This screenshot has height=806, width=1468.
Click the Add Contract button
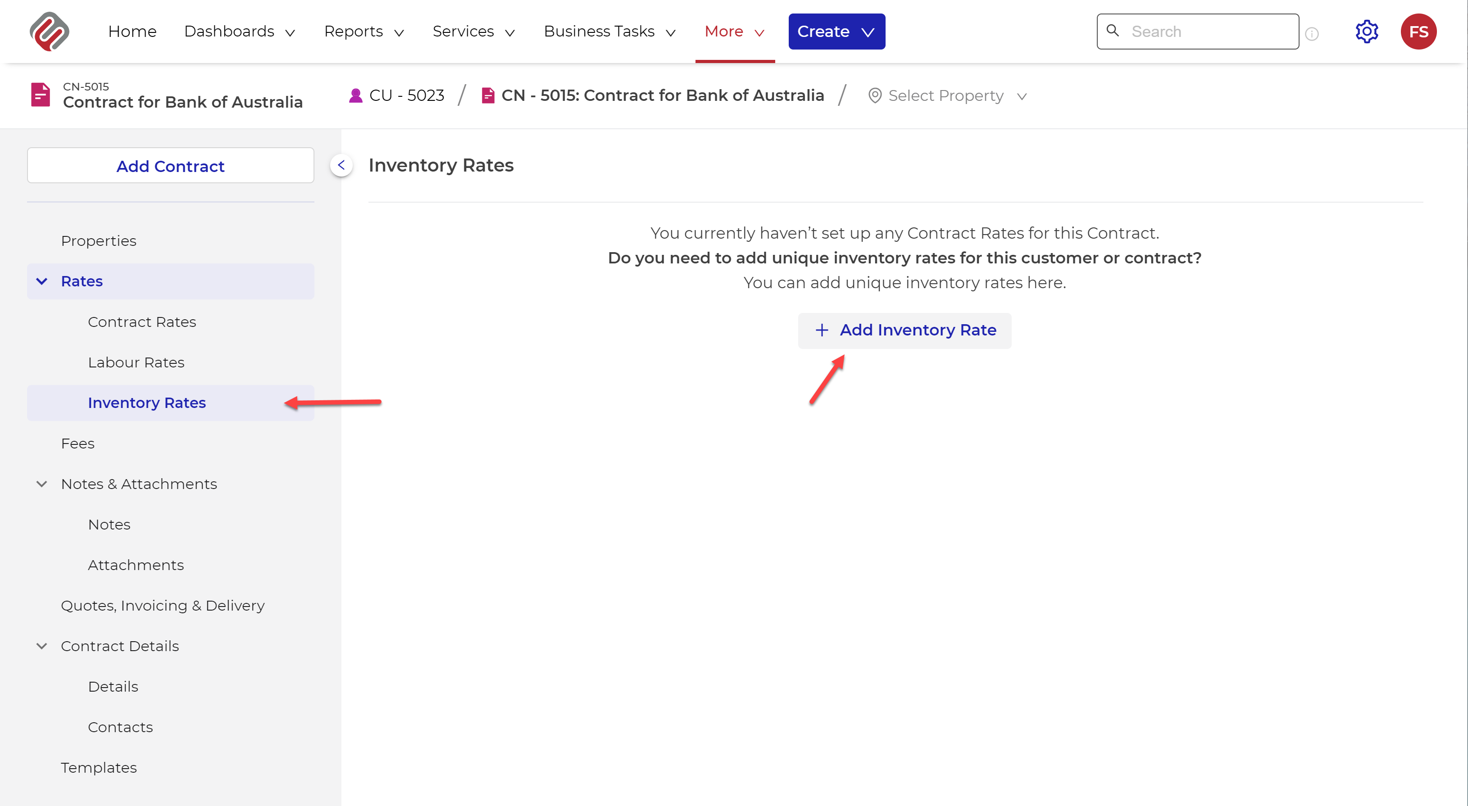coord(170,165)
